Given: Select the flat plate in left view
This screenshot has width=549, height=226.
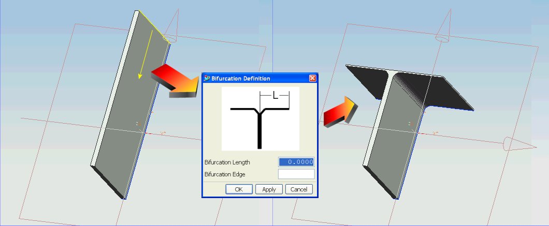Looking at the screenshot, I should [132, 105].
